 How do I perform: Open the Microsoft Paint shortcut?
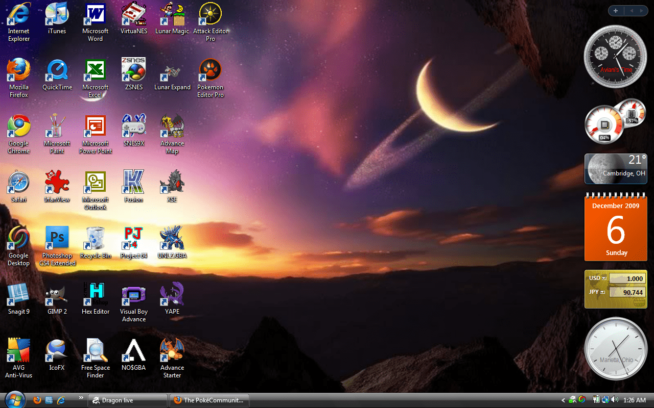coord(57,134)
